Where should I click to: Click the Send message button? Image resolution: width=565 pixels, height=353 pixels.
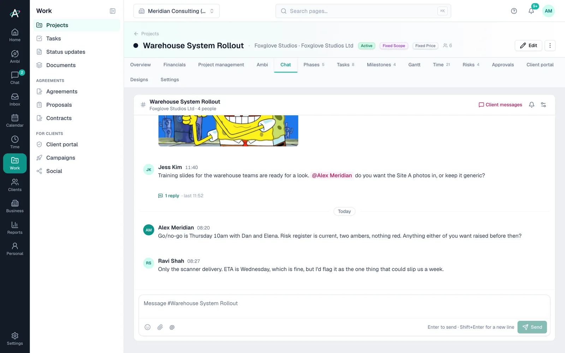(x=532, y=327)
